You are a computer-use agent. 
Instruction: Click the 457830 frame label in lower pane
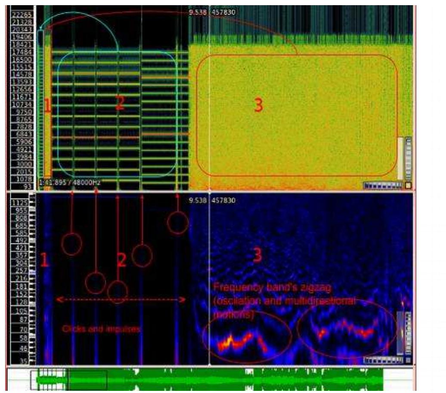[223, 201]
